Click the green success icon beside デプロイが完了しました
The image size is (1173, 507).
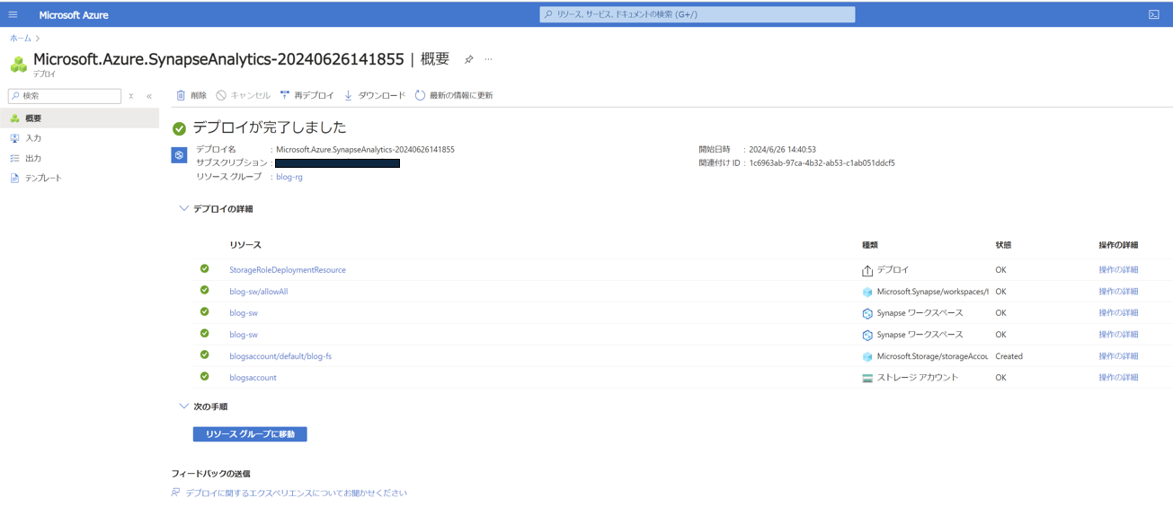[179, 128]
